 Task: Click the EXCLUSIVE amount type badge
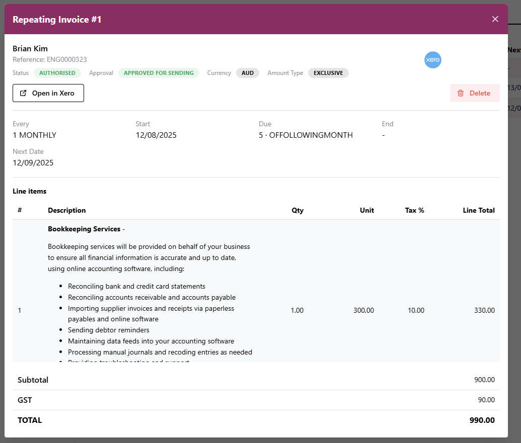pyautogui.click(x=328, y=73)
